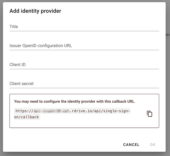Click the 'Add identity provider' dialog heading
This screenshot has width=170, height=156.
click(x=35, y=11)
